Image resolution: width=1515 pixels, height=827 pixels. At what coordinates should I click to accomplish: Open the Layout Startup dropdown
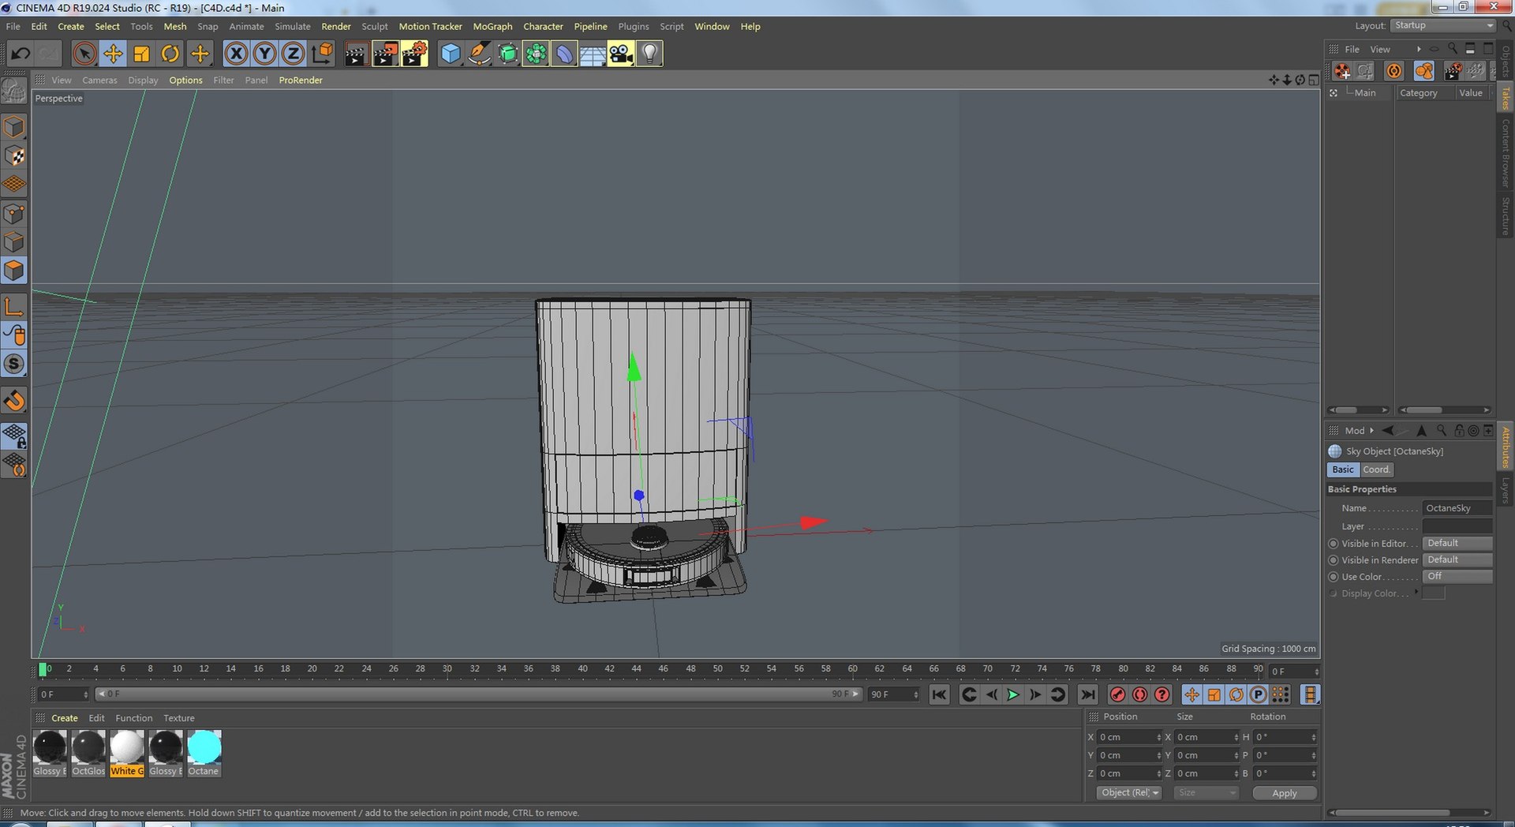pos(1443,25)
